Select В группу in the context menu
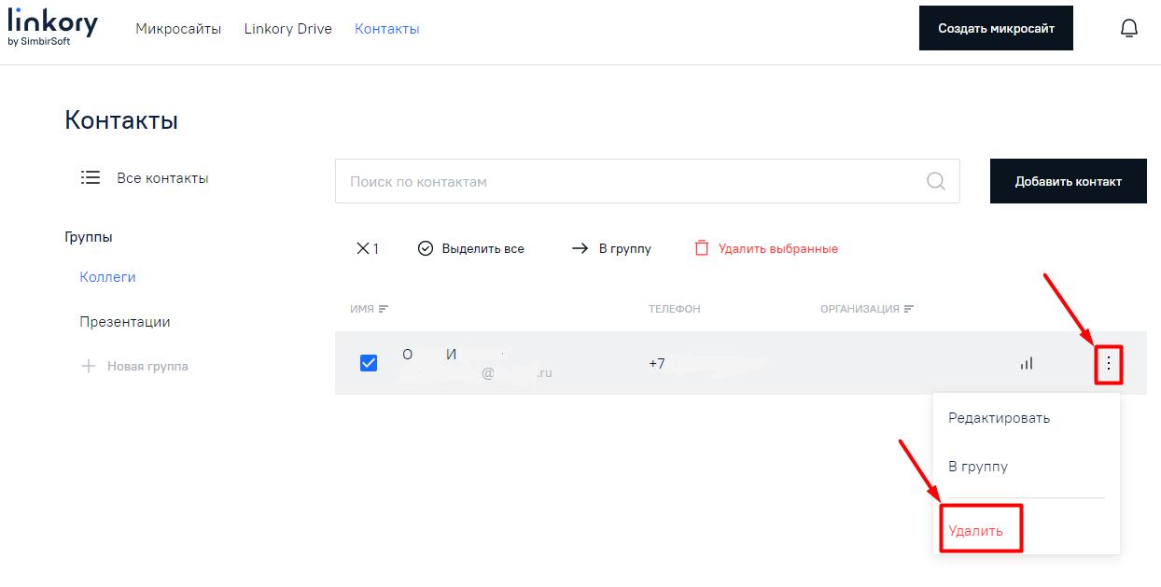 [x=977, y=467]
